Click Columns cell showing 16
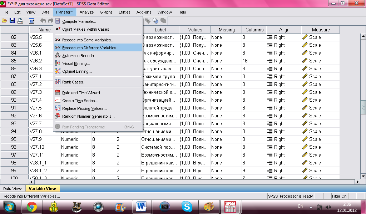Screen dimensions: 366x214 (x=254, y=61)
